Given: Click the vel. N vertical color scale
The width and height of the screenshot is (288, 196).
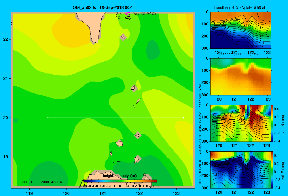Looking at the screenshot, I should pos(272,123).
